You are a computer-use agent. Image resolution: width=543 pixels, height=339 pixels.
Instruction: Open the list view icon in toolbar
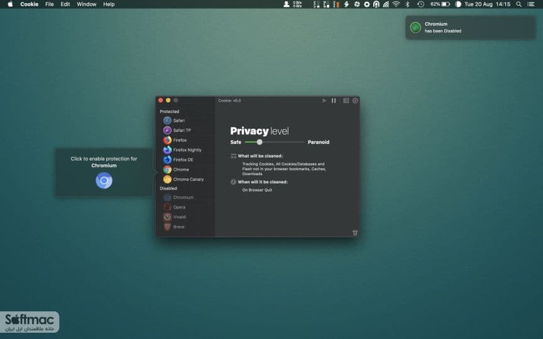click(346, 100)
